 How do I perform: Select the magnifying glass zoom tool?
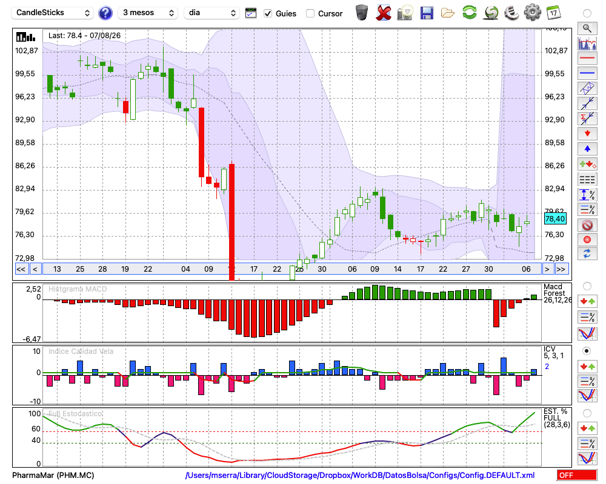[587, 28]
